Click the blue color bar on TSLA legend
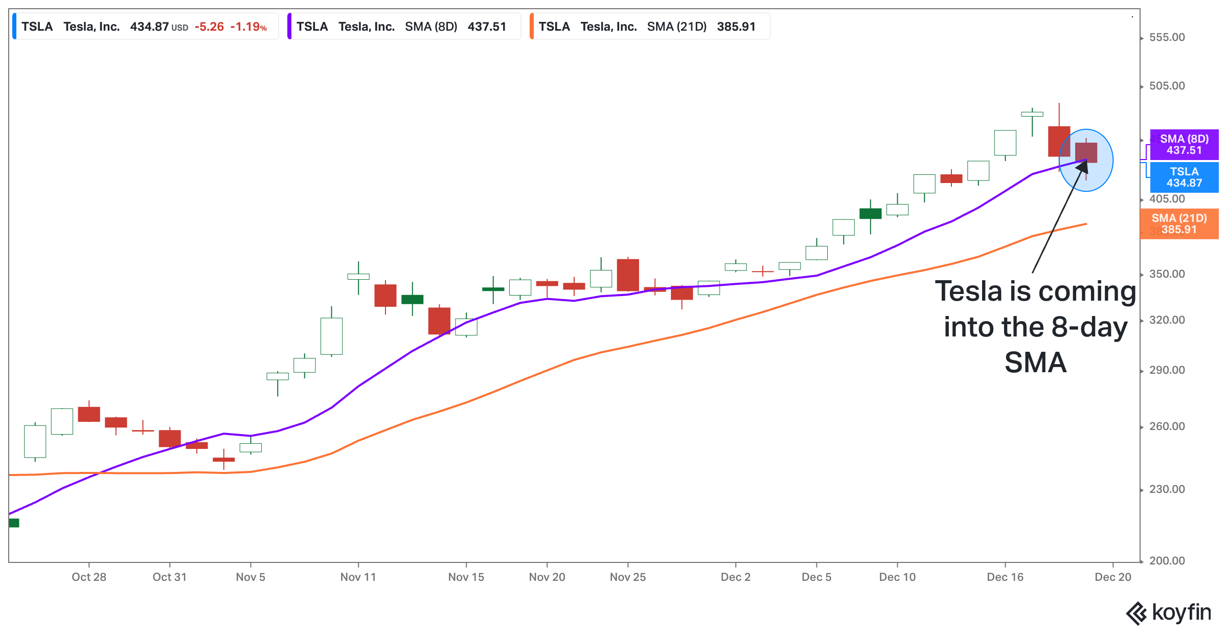This screenshot has height=634, width=1227. [x=14, y=27]
